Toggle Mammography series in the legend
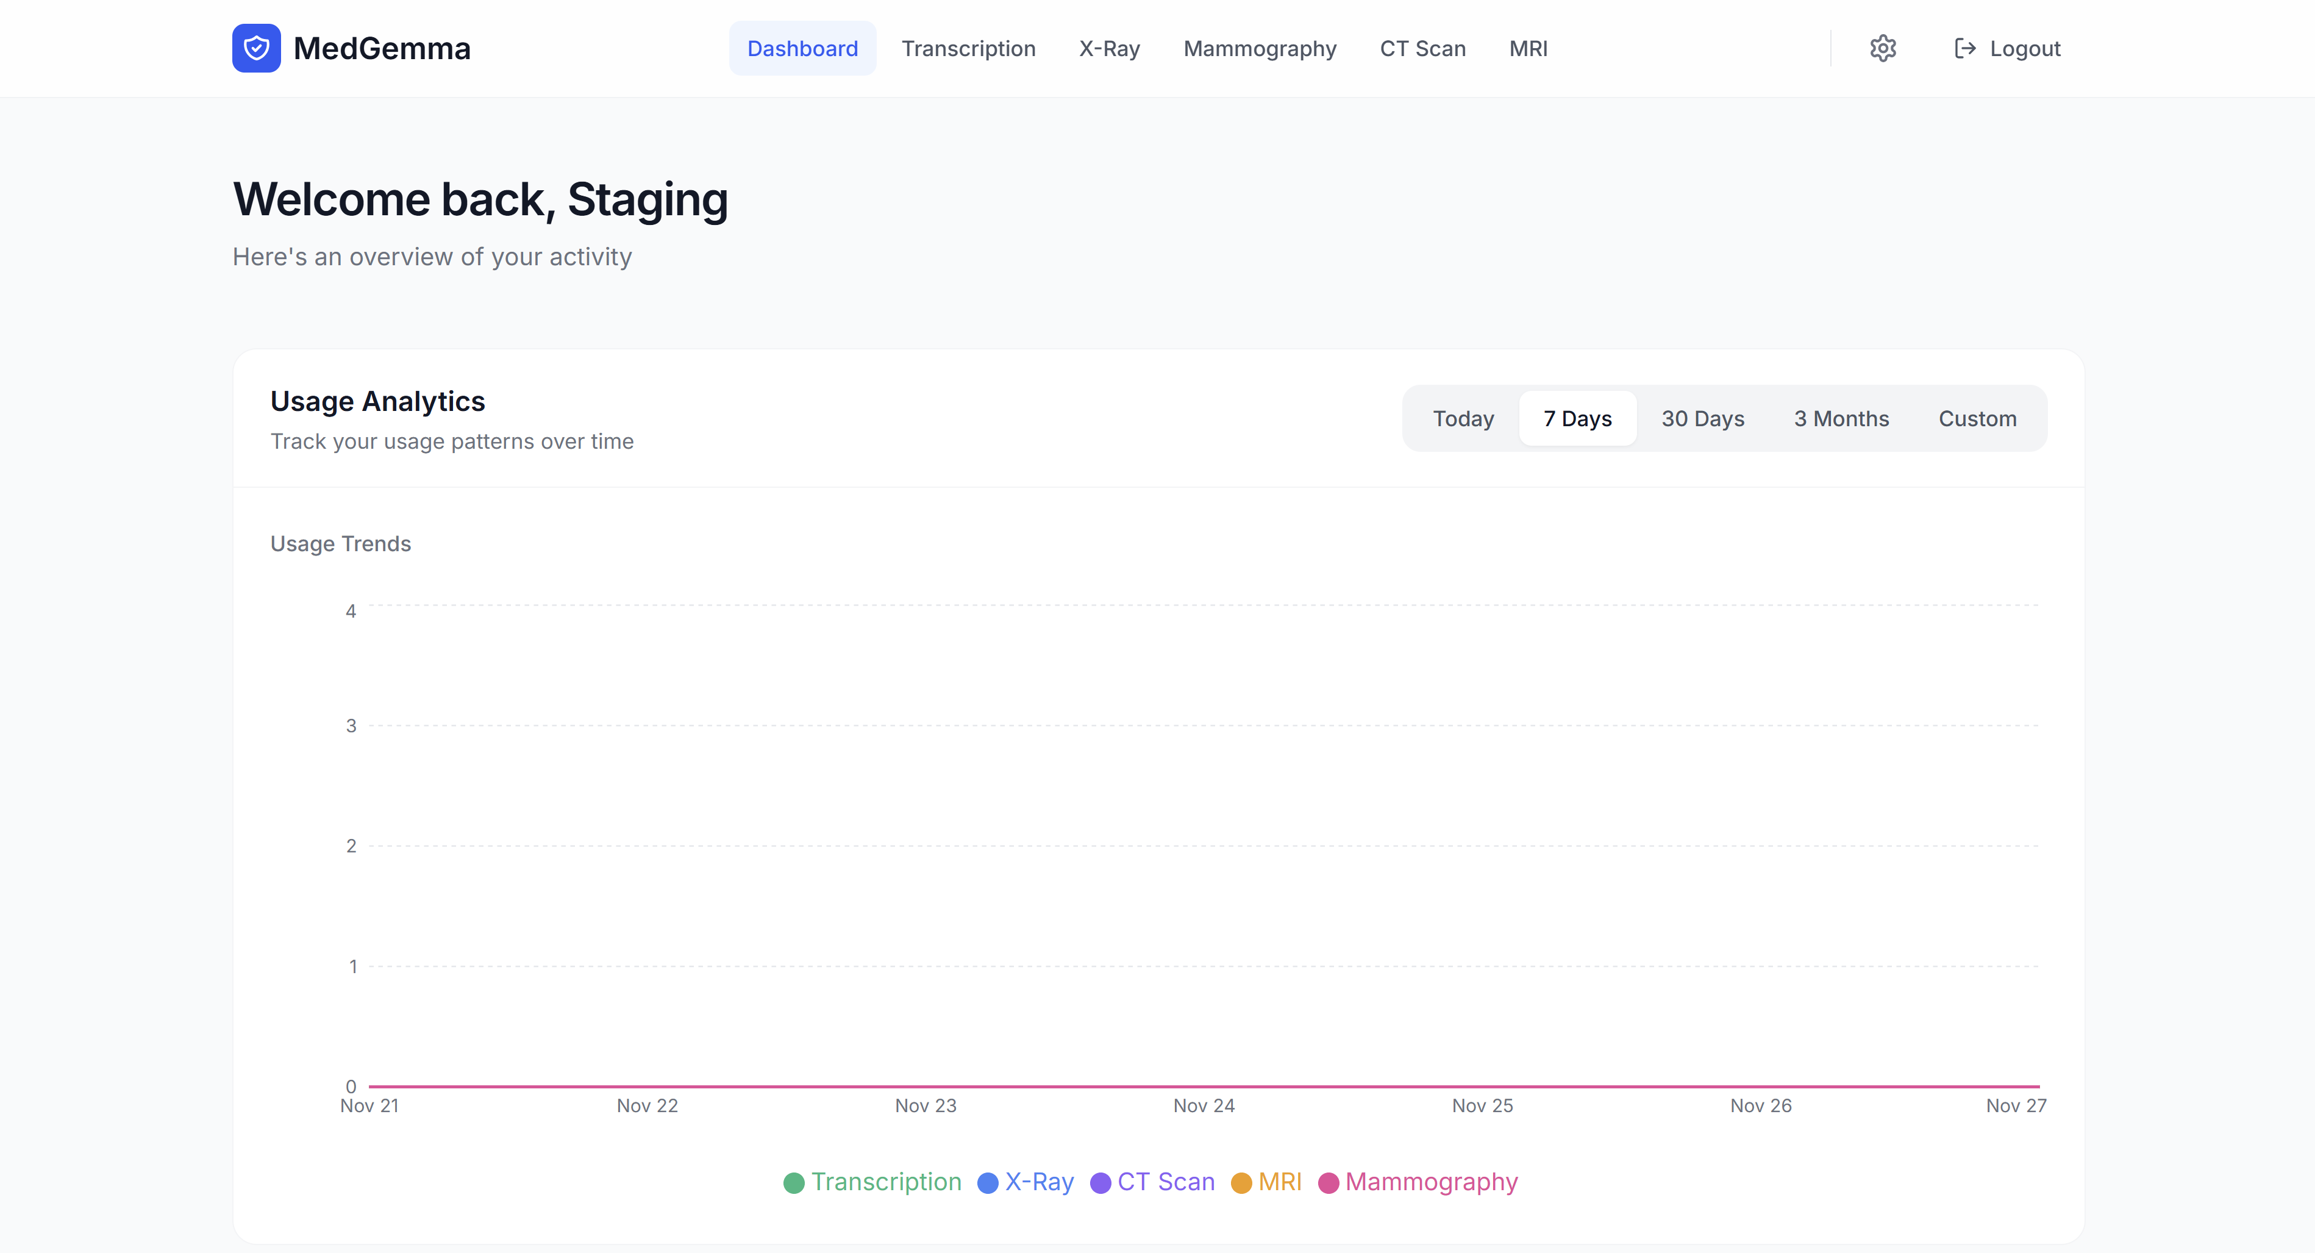2315x1253 pixels. click(x=1431, y=1183)
